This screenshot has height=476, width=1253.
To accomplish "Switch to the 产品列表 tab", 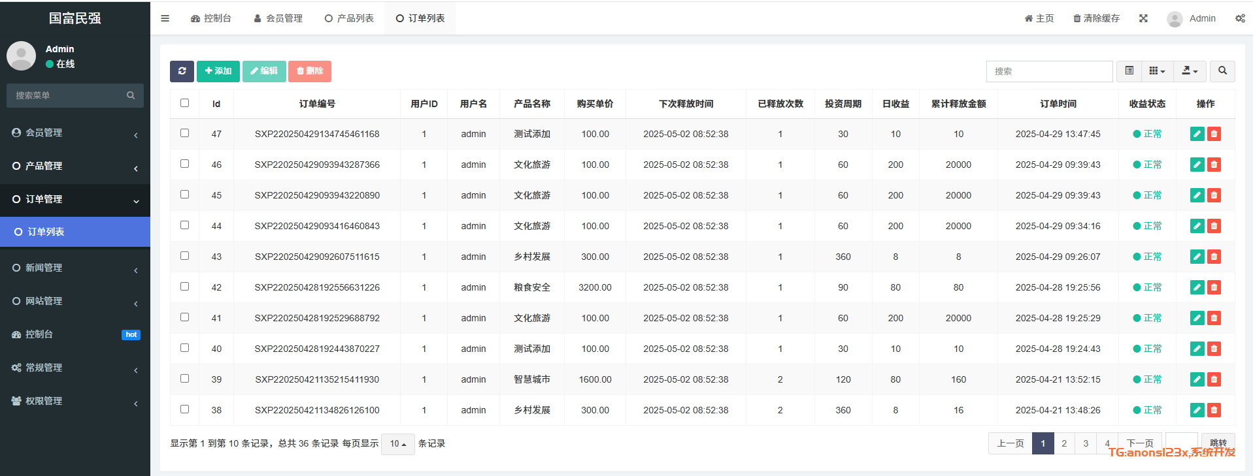I will click(x=350, y=18).
